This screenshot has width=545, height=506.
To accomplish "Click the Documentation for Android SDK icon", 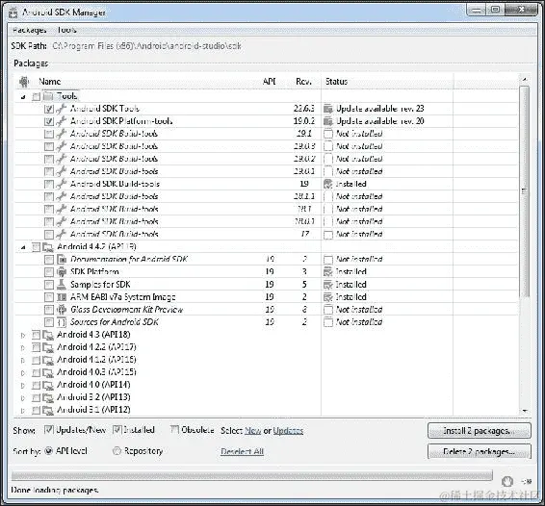I will pyautogui.click(x=62, y=260).
